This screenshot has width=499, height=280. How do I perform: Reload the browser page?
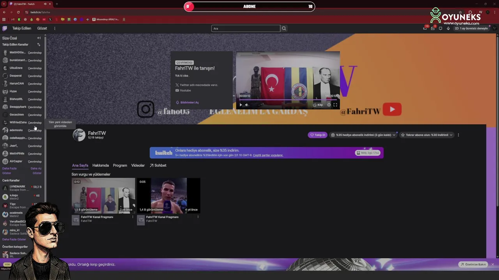point(18,12)
